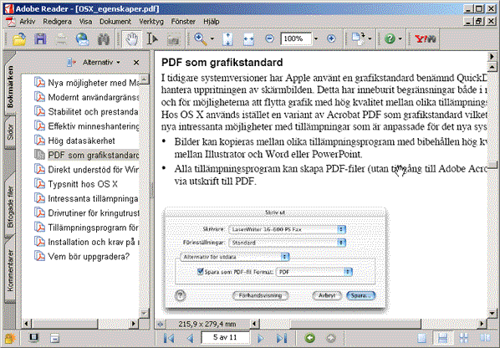The image size is (500, 348).
Task: Open Search with the binoculars icon
Action: pos(104,39)
